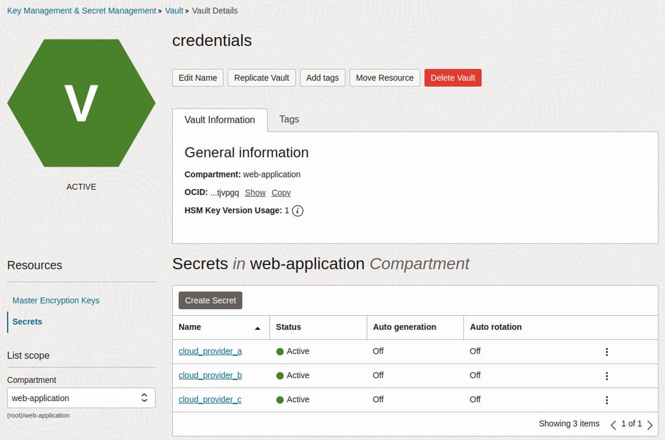This screenshot has width=665, height=440.
Task: Click the Delete Vault button
Action: (x=452, y=78)
